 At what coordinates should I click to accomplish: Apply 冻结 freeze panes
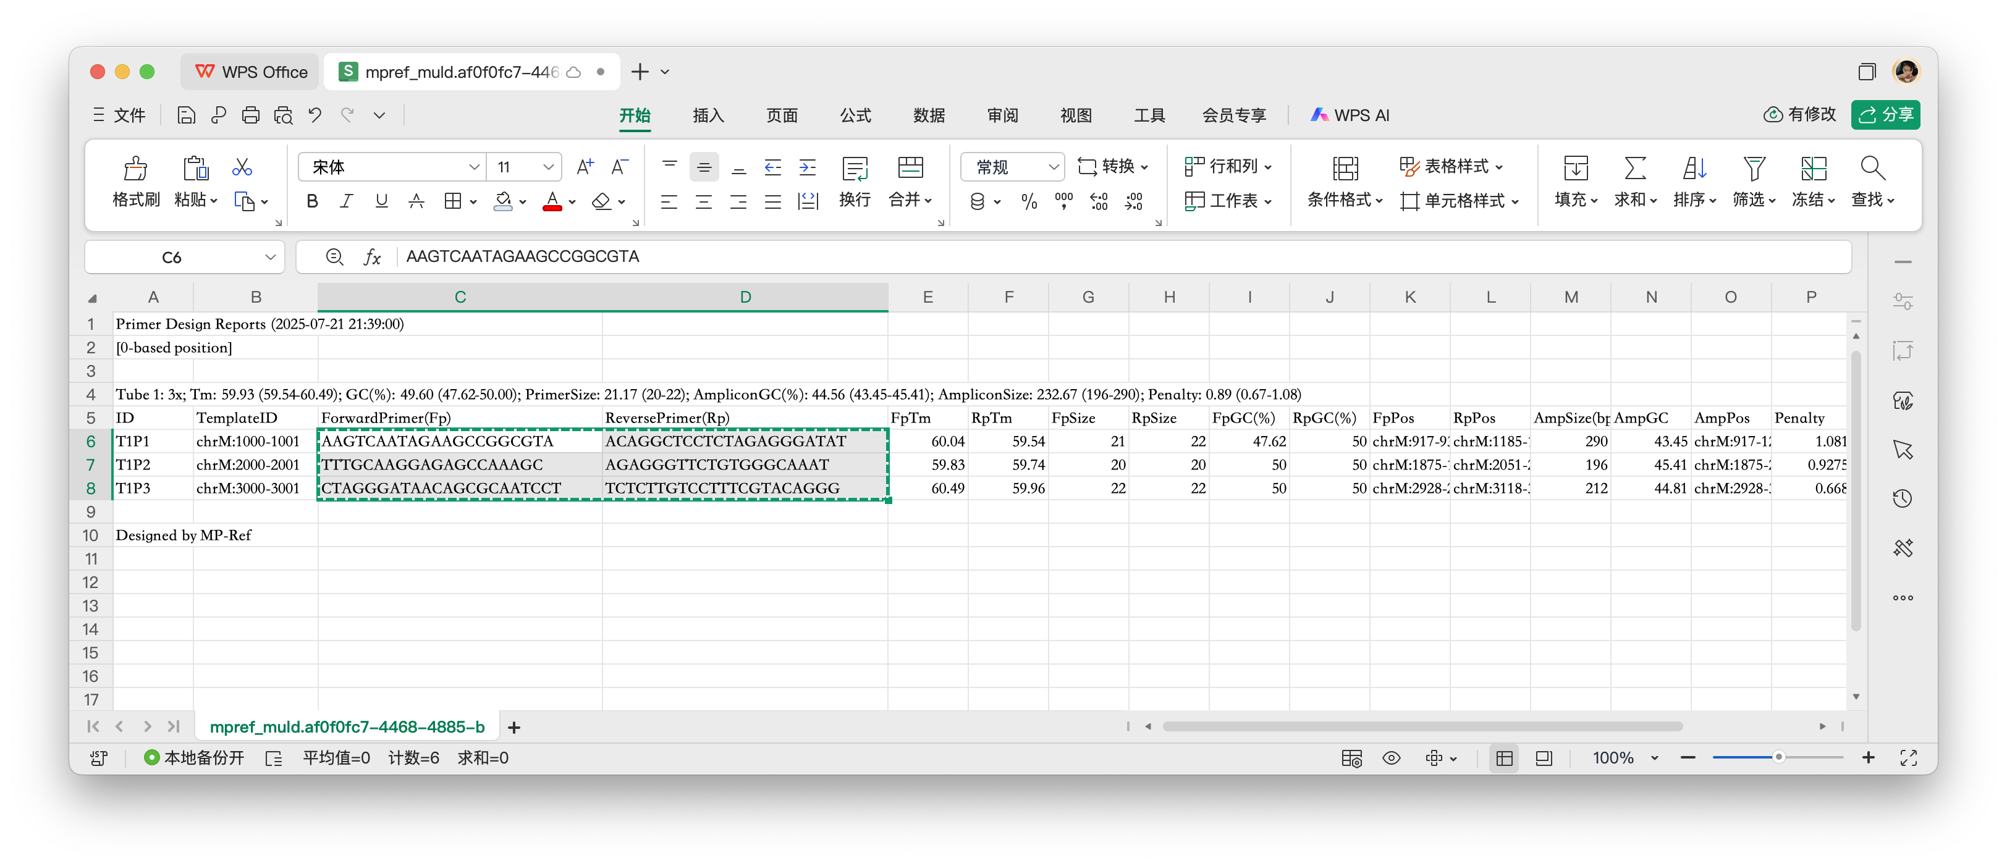pos(1812,183)
